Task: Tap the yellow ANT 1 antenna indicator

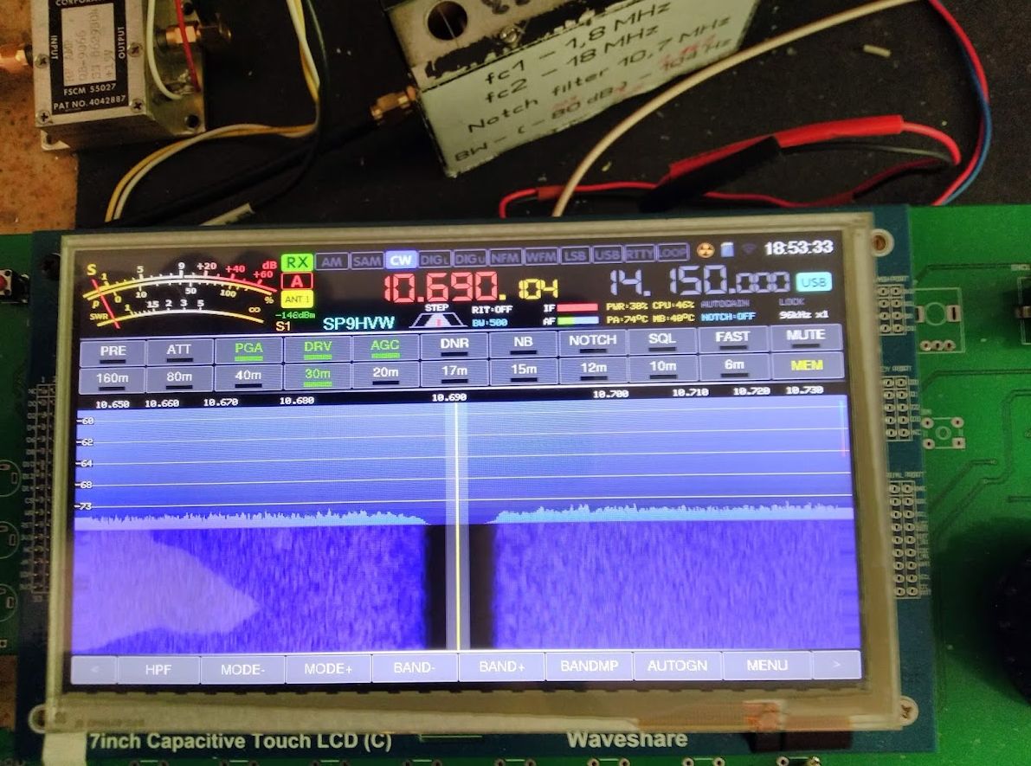Action: click(x=297, y=299)
